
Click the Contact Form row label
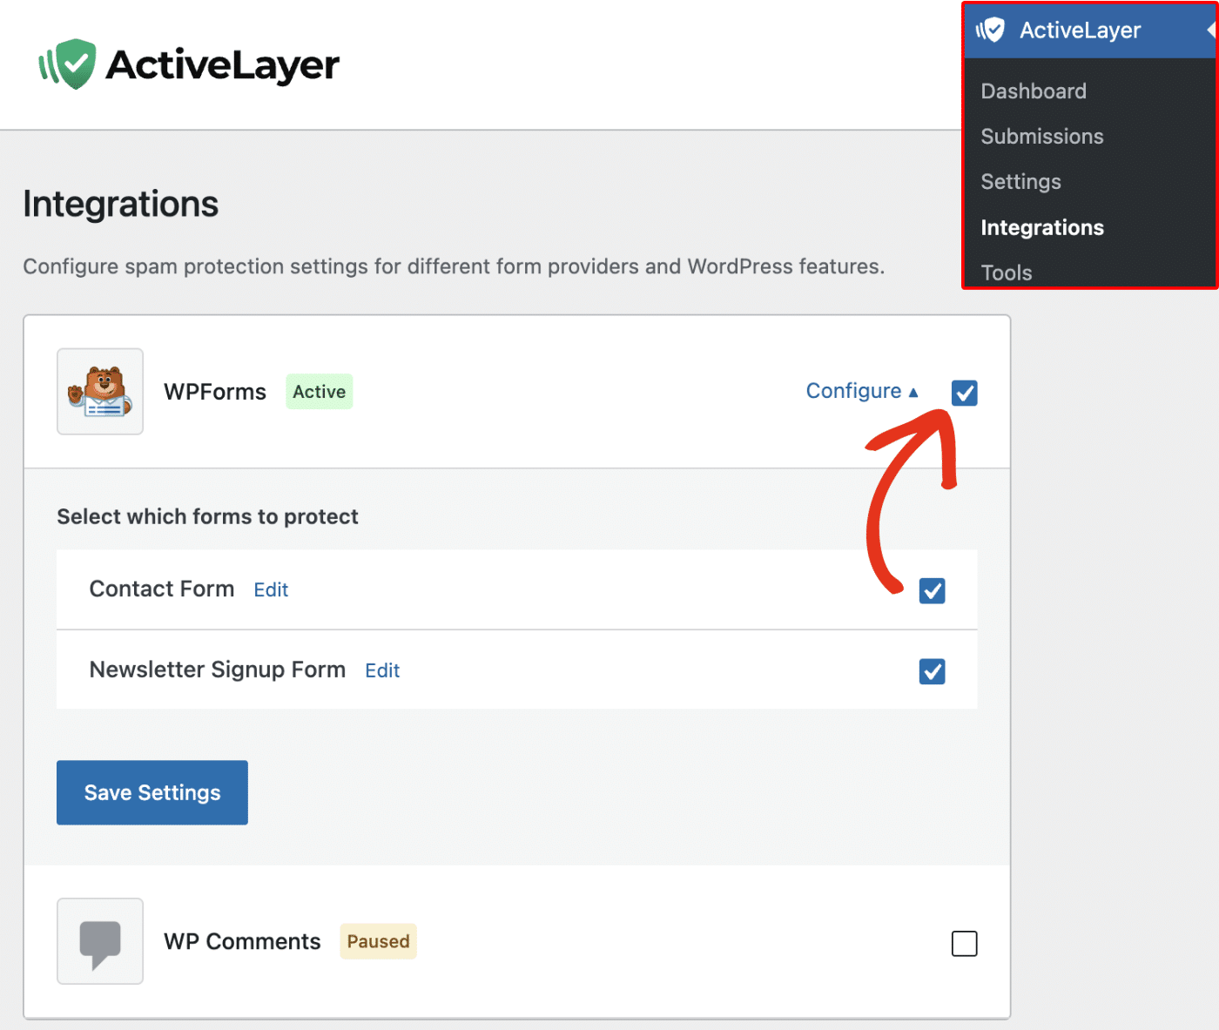(x=162, y=589)
